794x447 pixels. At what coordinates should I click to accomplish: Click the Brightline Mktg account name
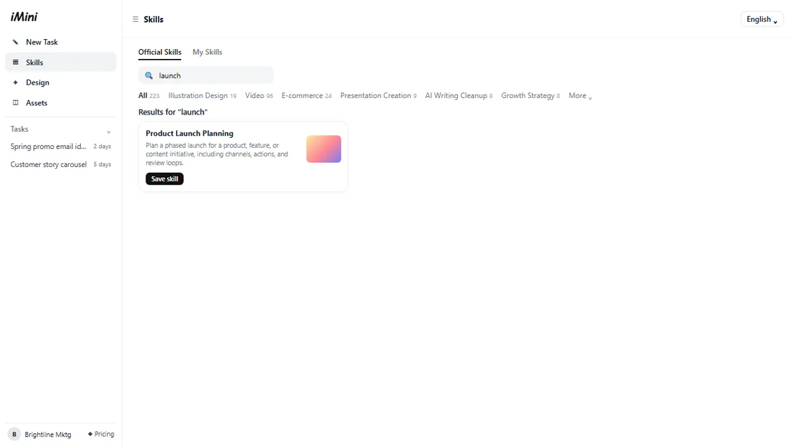(48, 434)
